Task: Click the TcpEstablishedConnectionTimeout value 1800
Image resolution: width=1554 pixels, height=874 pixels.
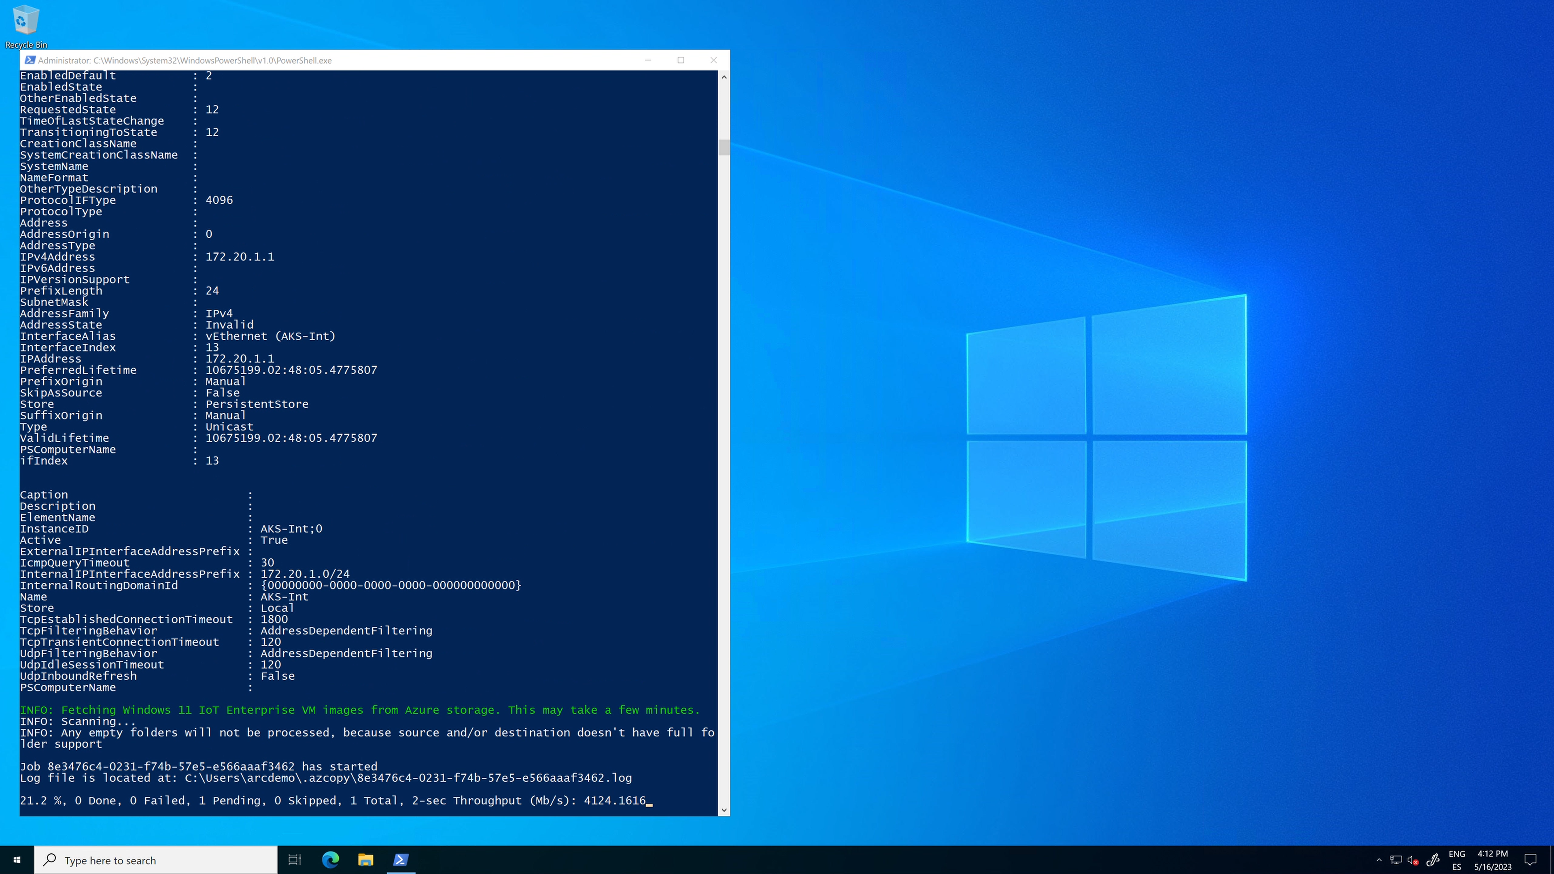Action: 274,619
